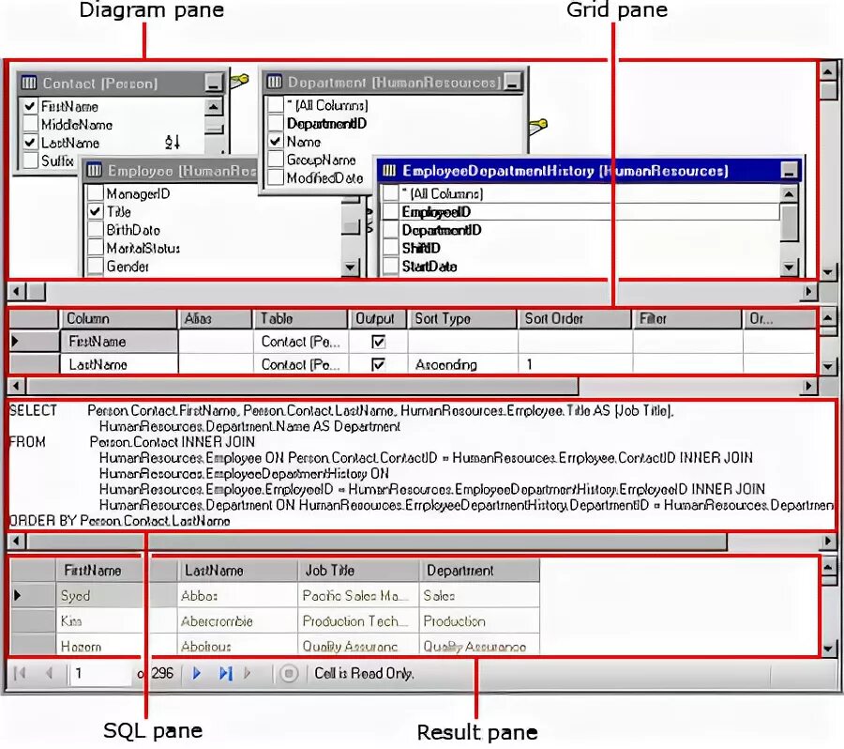The height and width of the screenshot is (749, 844).
Task: Go to last record in results navigator
Action: click(225, 673)
